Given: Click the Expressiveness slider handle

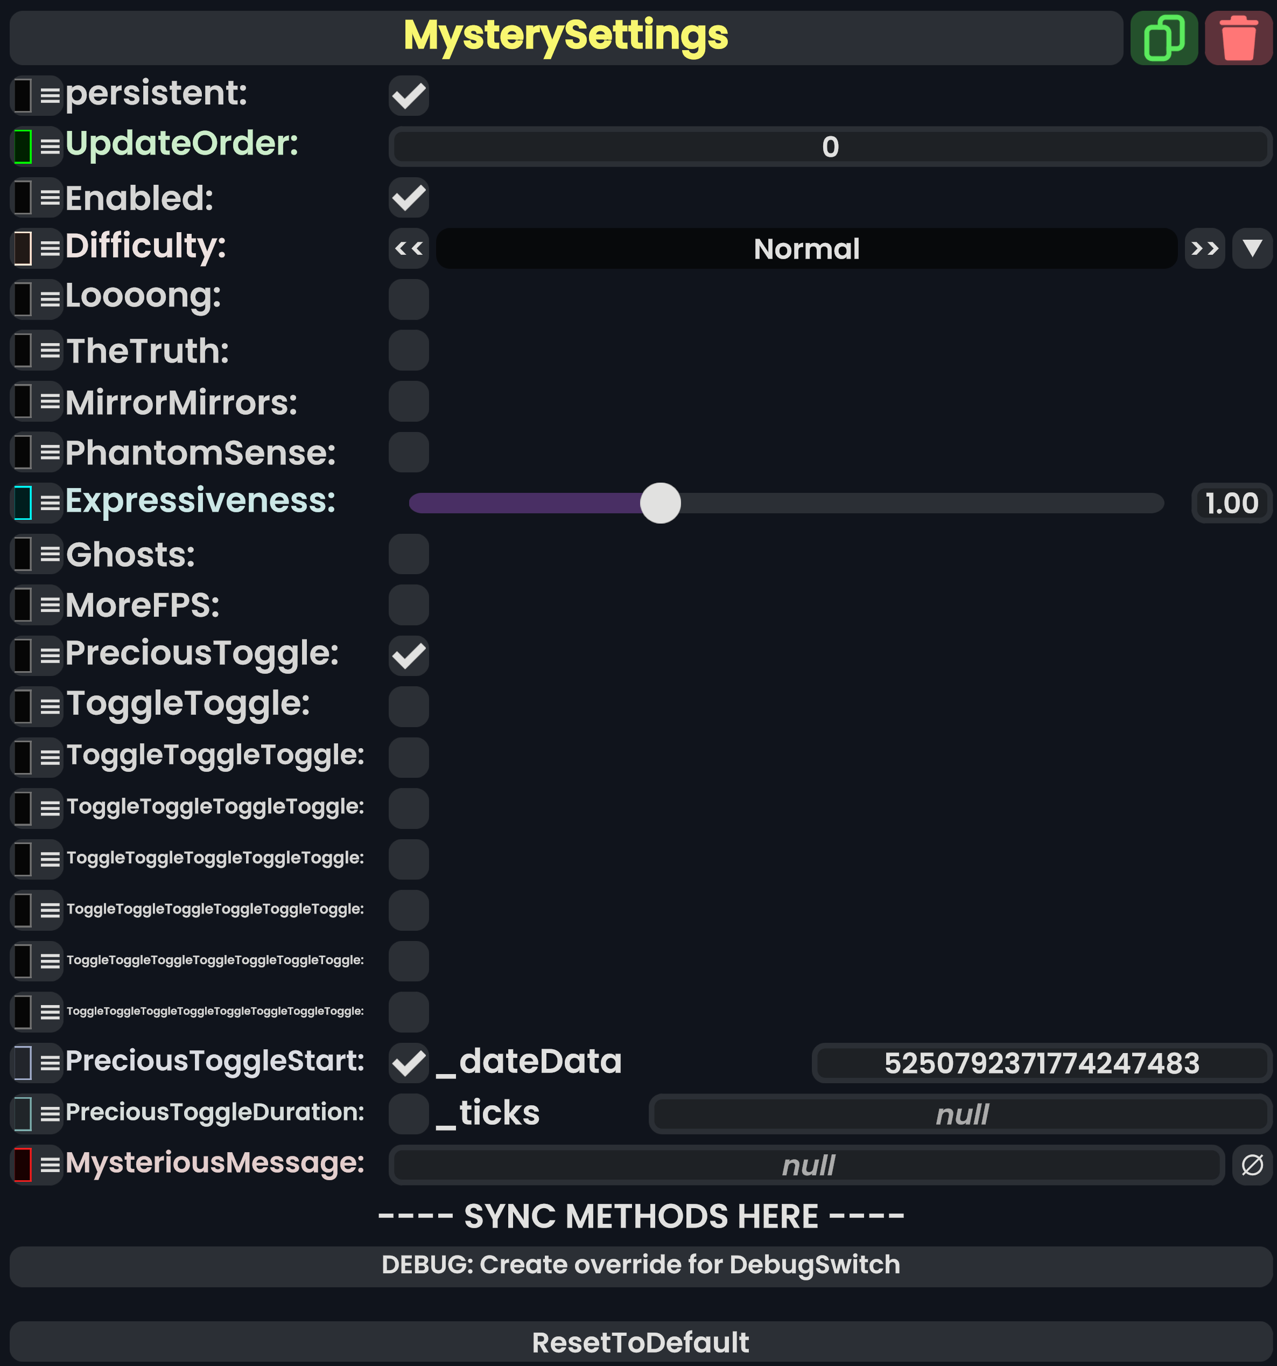Looking at the screenshot, I should 660,503.
